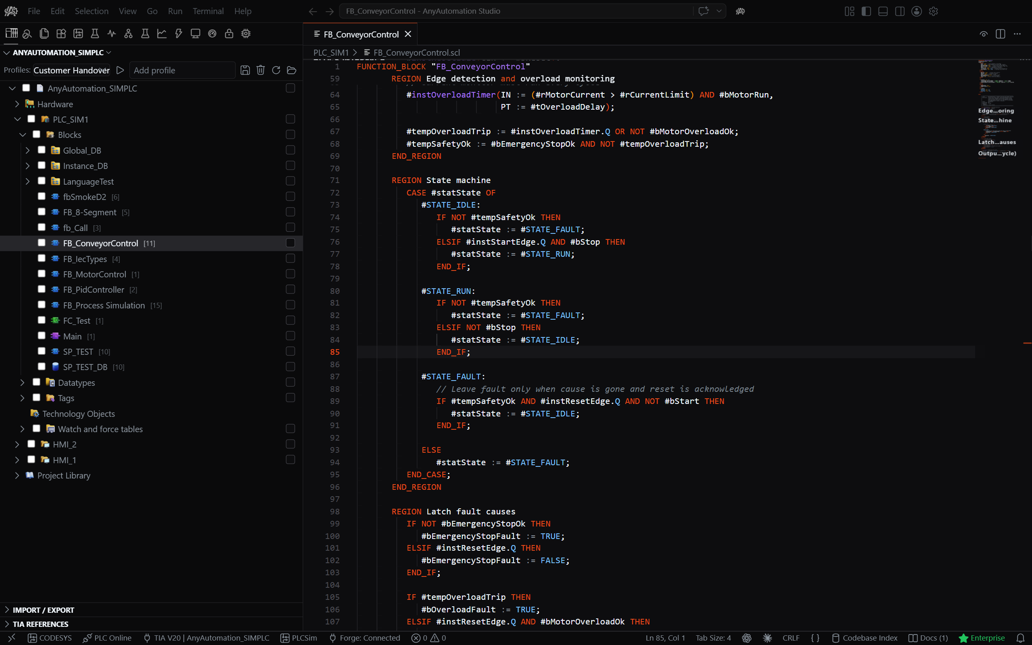Open the HMI monitor screen icon
1032x645 pixels.
click(195, 33)
